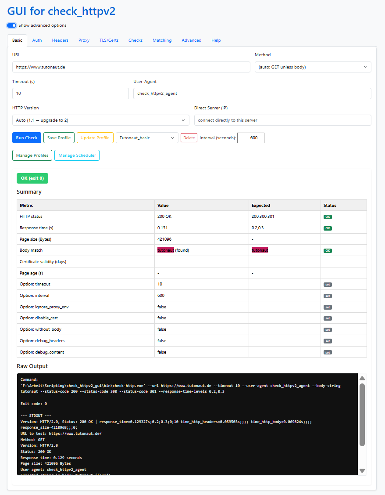Switch to the Auth tab

(37, 40)
